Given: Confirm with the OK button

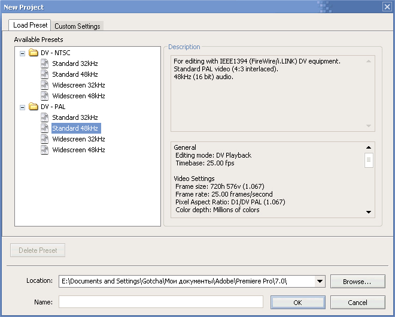Looking at the screenshot, I should coord(298,303).
